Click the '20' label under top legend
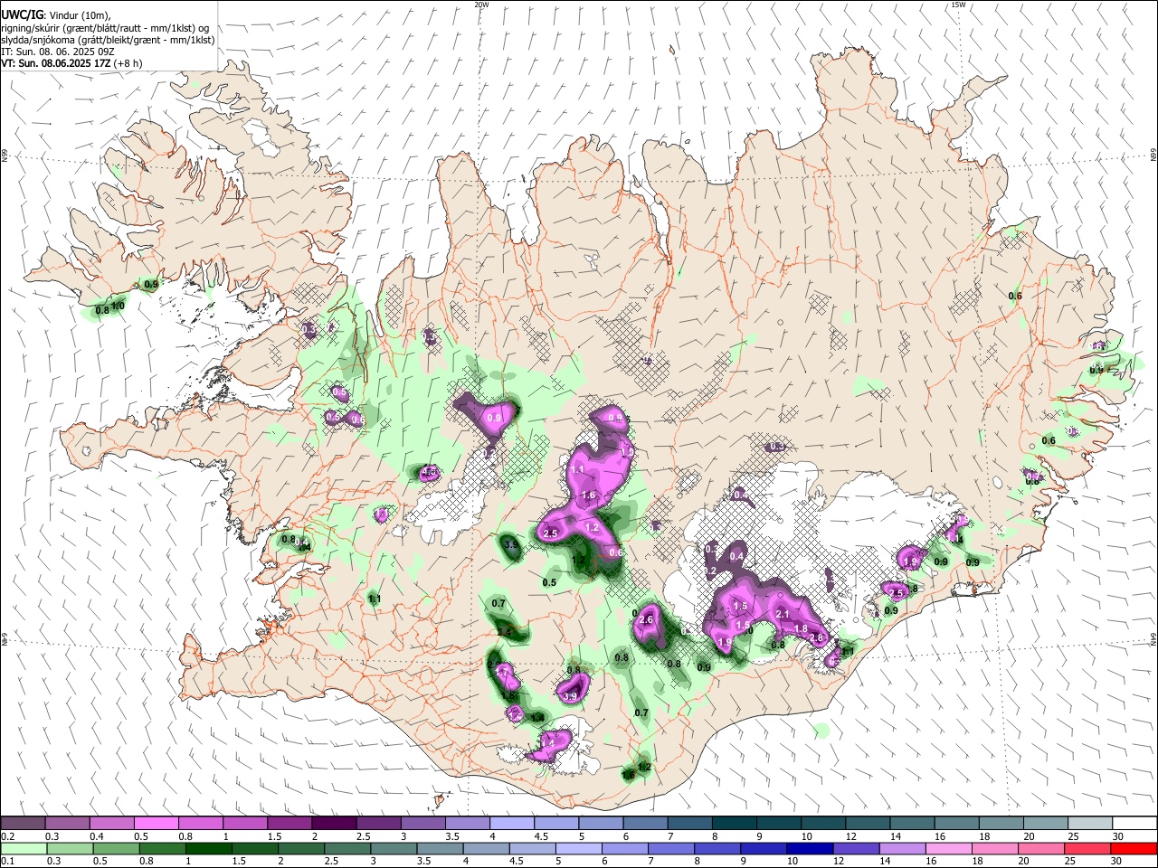 tap(1029, 836)
